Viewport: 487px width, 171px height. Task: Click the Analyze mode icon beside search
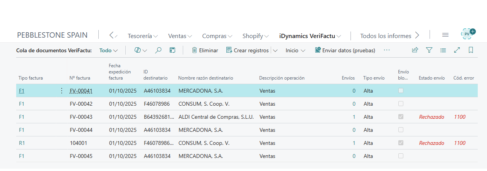172,50
